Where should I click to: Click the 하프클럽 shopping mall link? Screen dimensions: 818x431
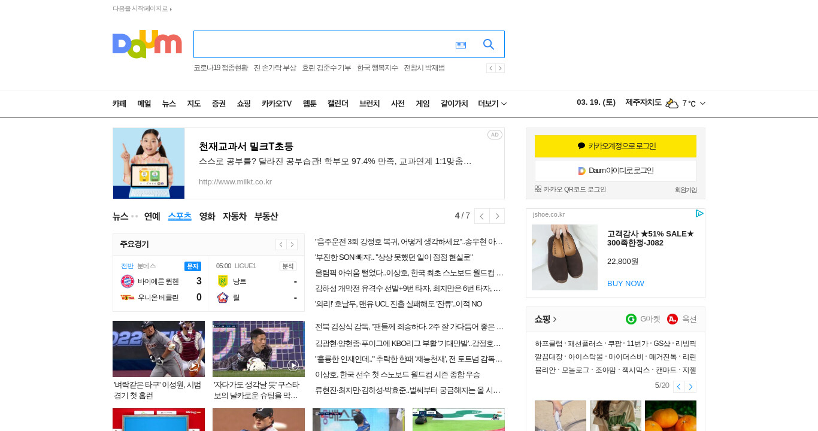pyautogui.click(x=549, y=344)
